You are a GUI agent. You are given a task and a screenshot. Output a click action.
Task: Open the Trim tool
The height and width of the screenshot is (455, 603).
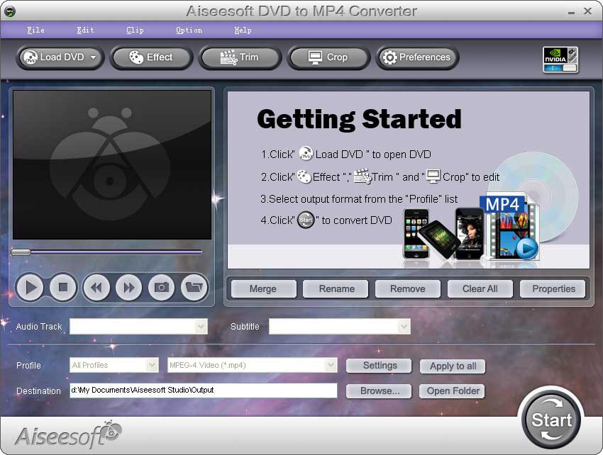(240, 57)
